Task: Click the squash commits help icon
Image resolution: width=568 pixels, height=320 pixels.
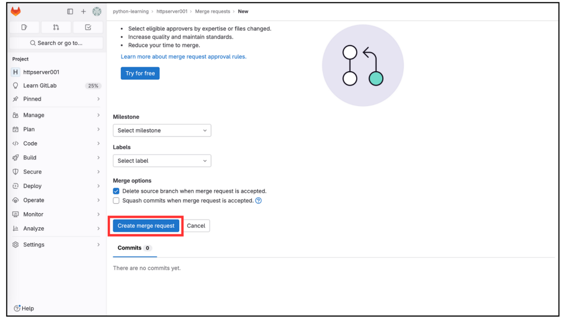Action: tap(258, 201)
